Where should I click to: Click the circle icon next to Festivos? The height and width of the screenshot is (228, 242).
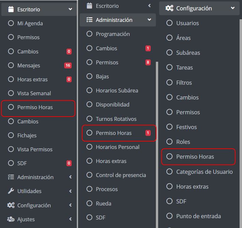(169, 127)
